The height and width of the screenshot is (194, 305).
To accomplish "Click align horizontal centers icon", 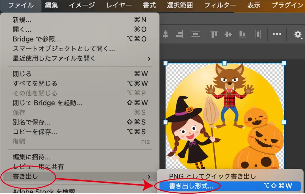I will [x=228, y=35].
